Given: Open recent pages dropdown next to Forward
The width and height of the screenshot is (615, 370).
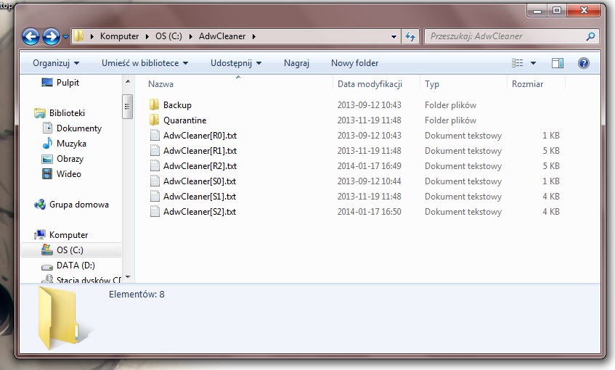Looking at the screenshot, I should point(65,37).
